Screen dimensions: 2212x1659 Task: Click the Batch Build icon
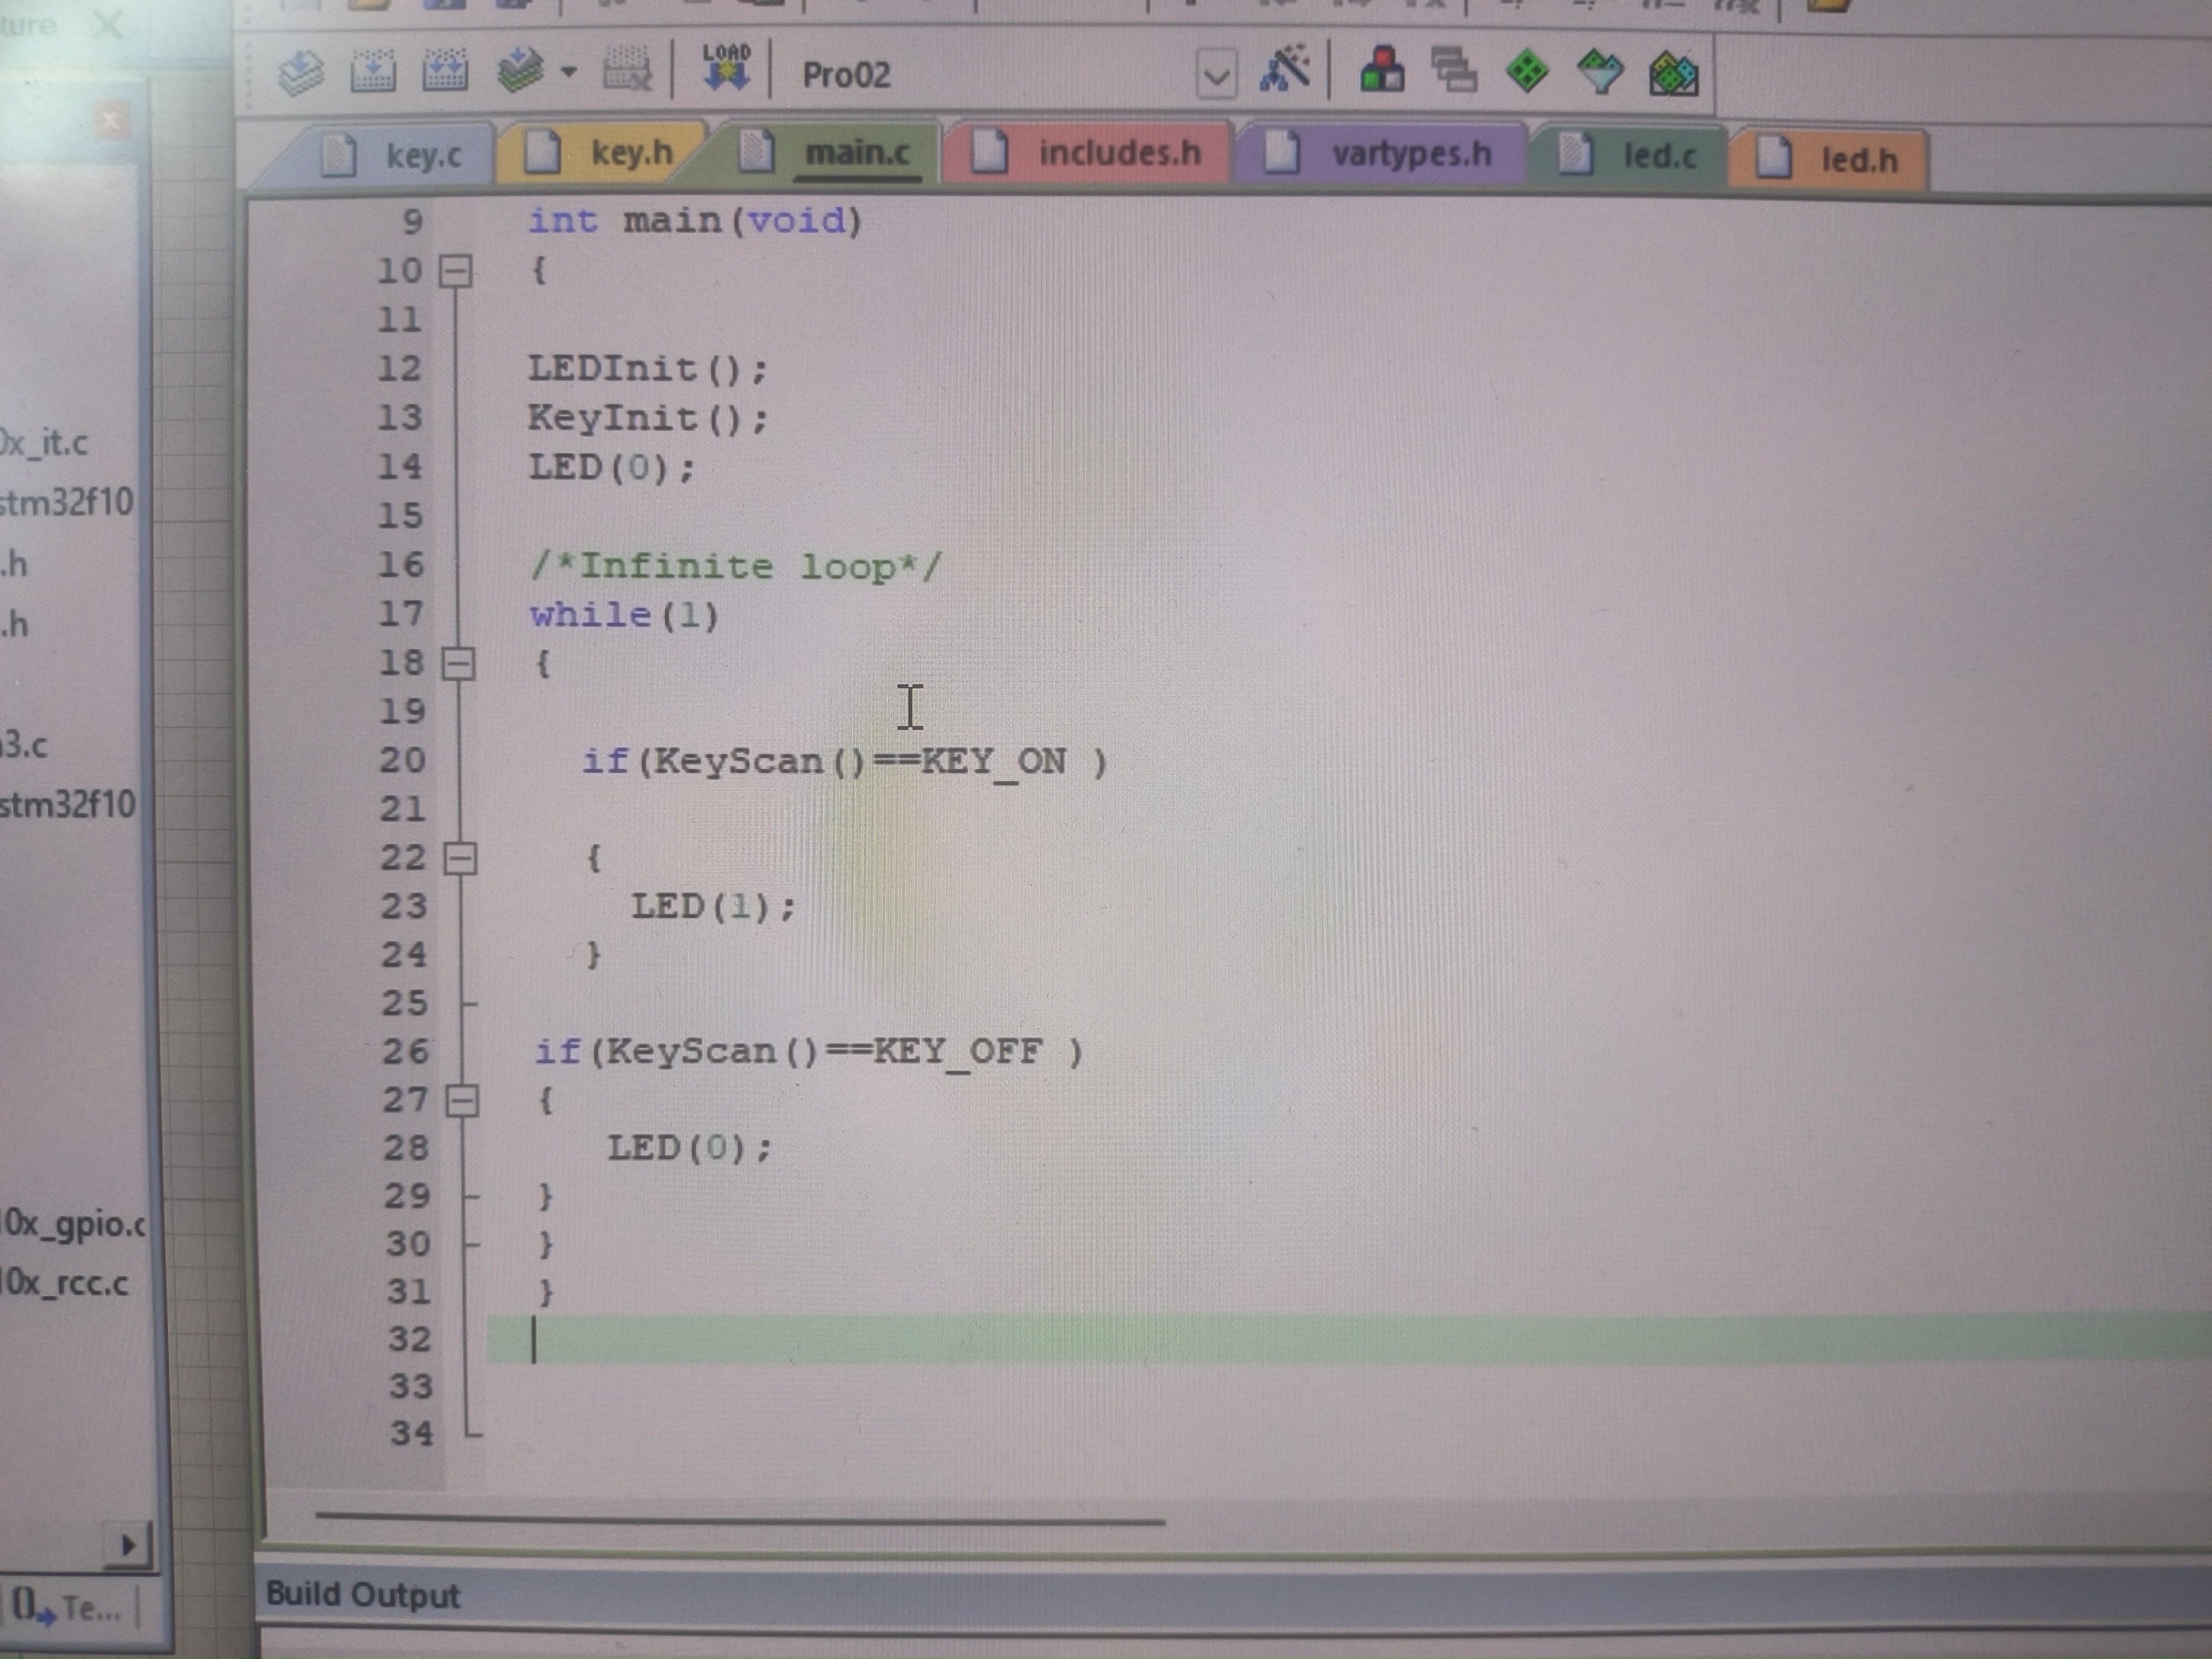click(x=520, y=72)
